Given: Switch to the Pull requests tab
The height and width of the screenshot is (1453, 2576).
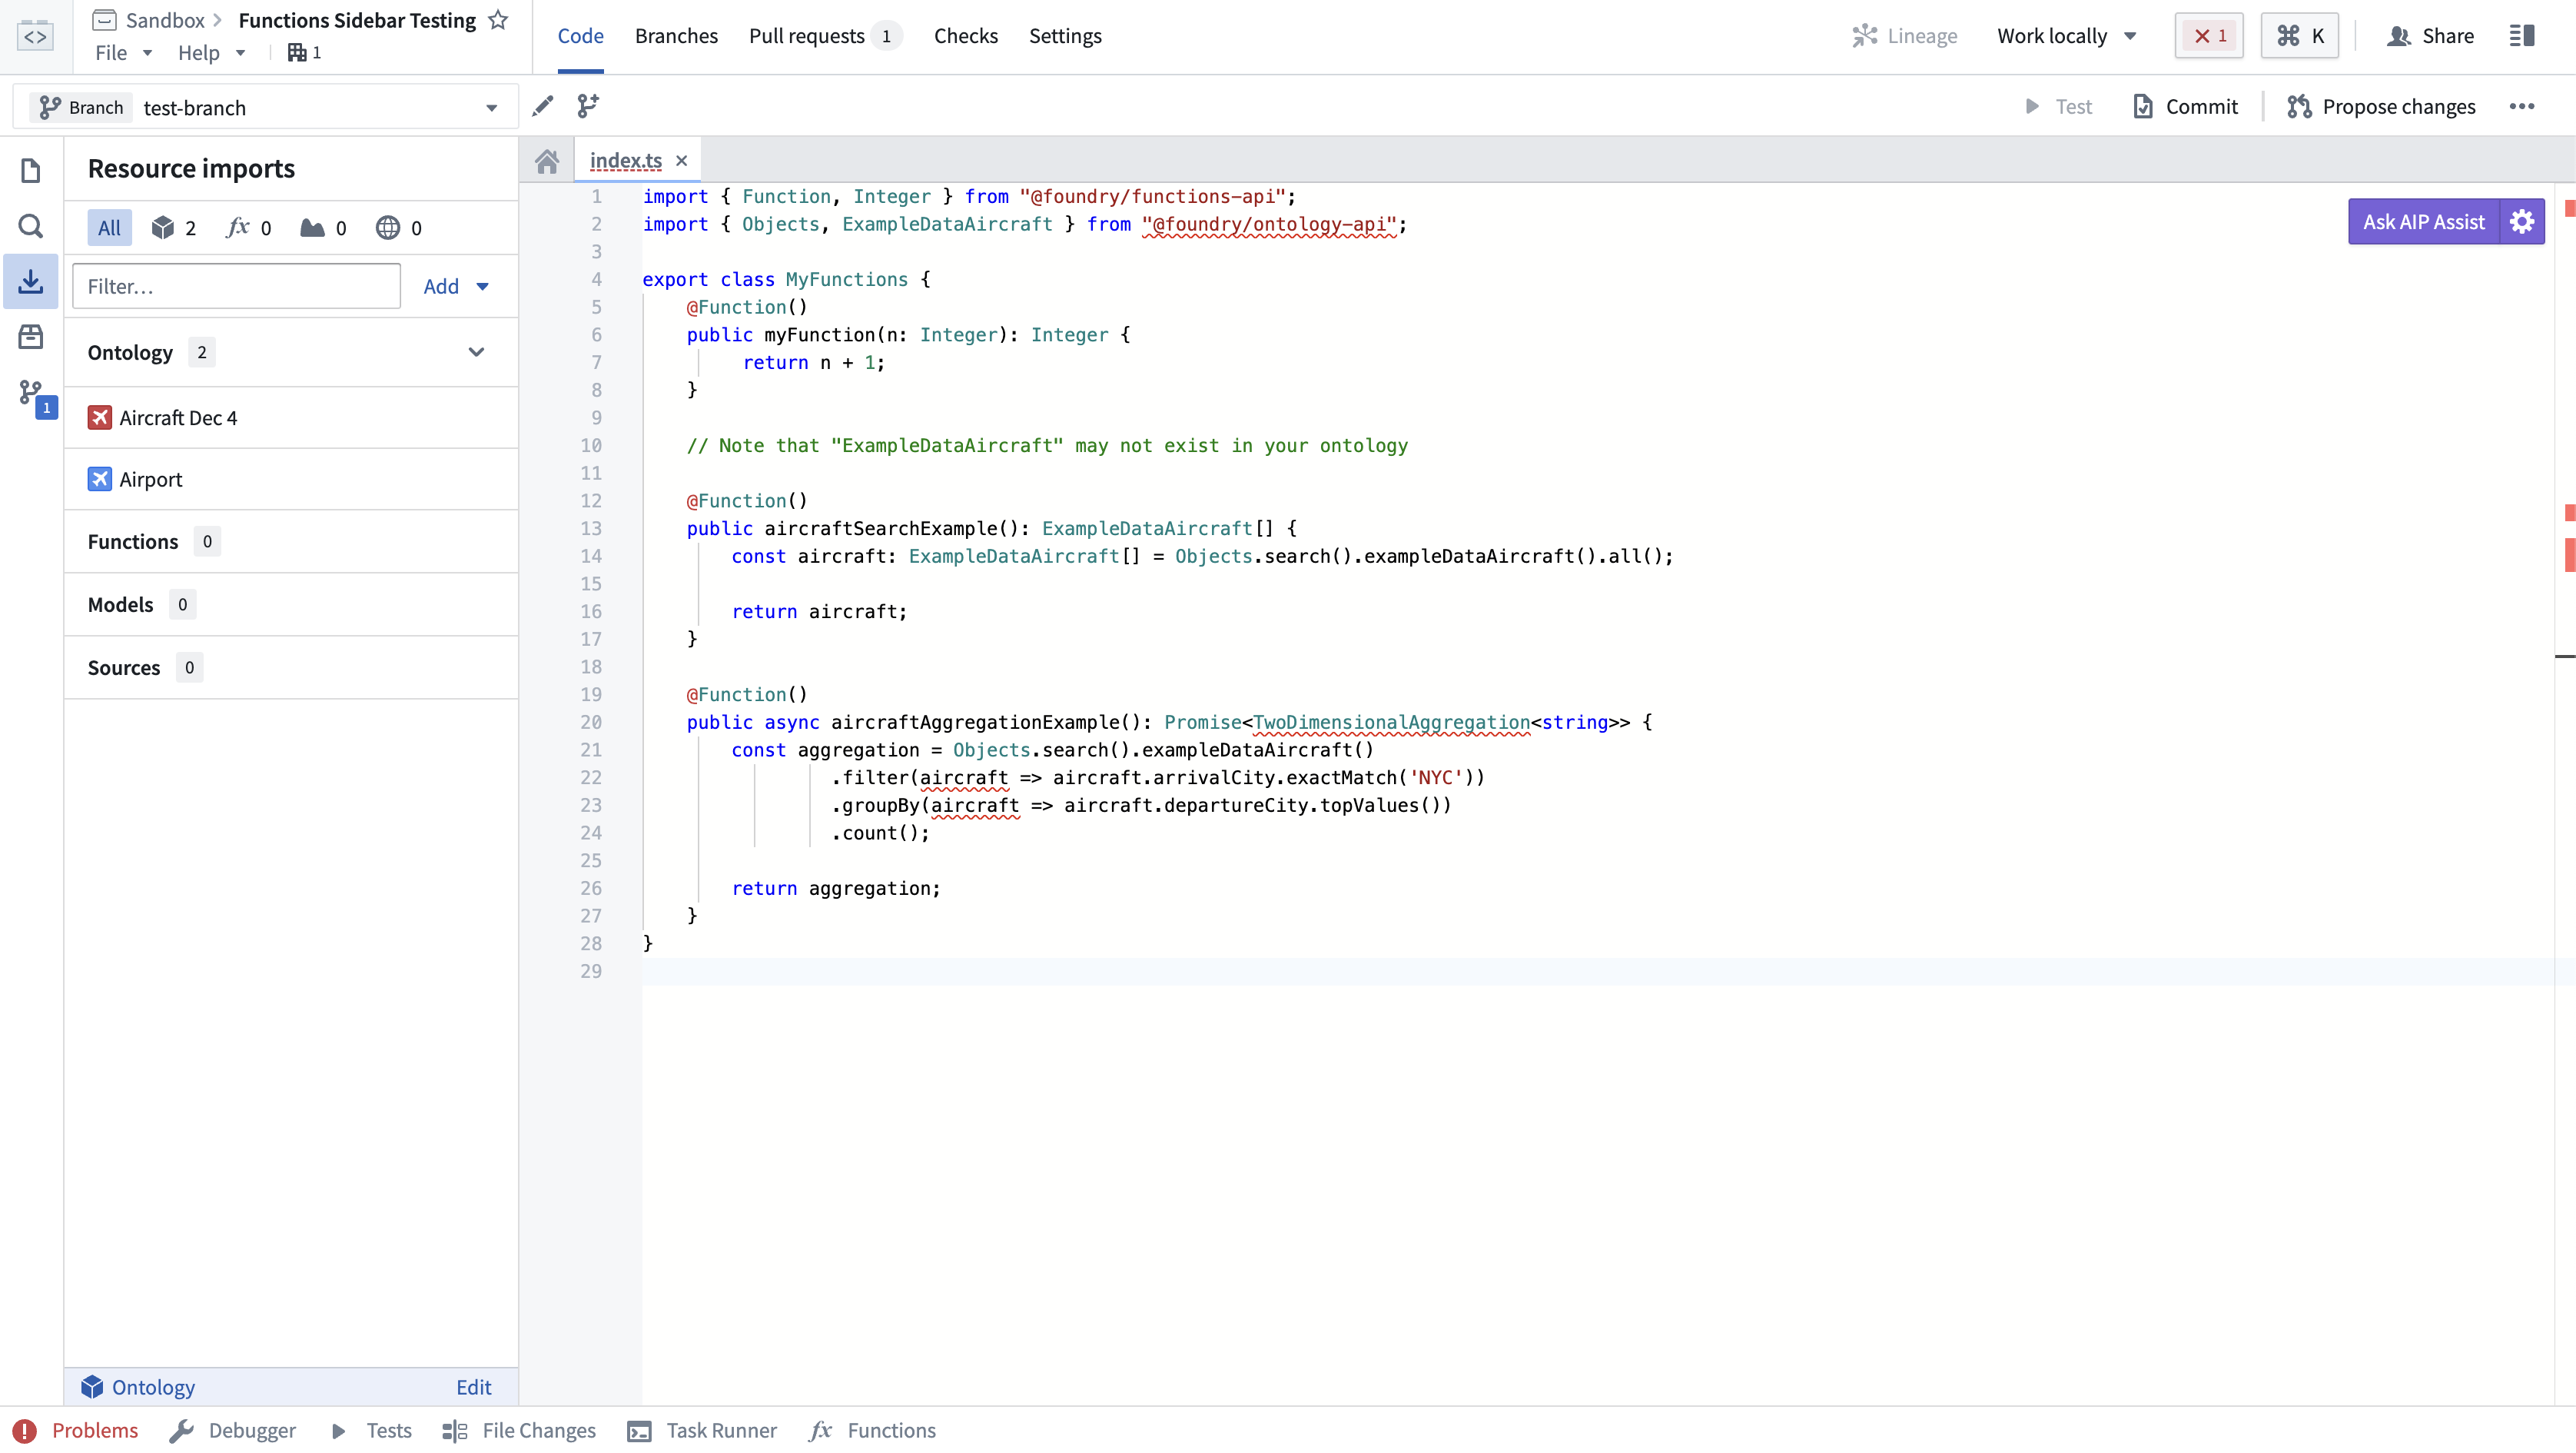Looking at the screenshot, I should (824, 36).
